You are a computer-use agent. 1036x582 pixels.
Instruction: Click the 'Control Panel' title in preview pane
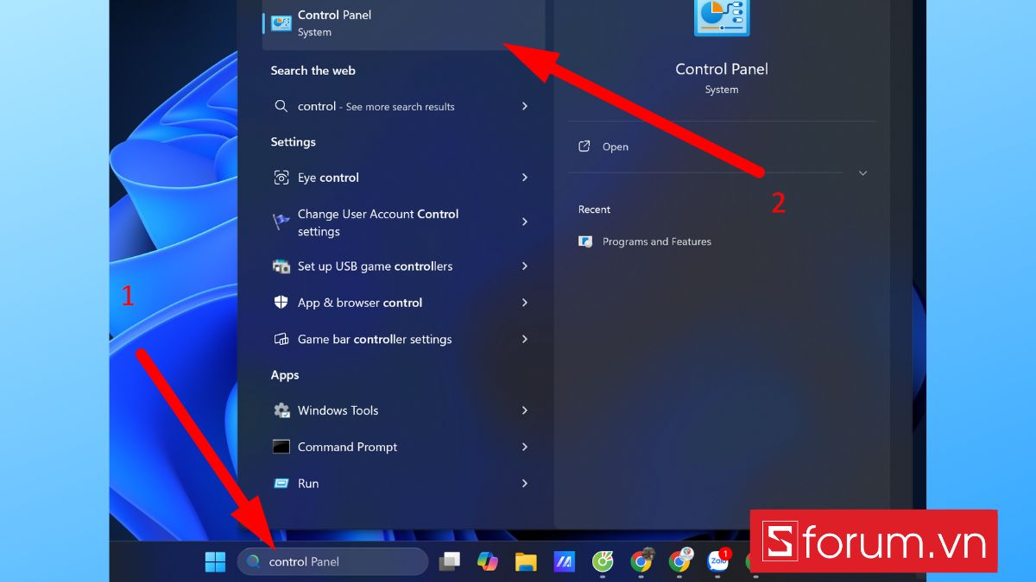[x=722, y=69]
